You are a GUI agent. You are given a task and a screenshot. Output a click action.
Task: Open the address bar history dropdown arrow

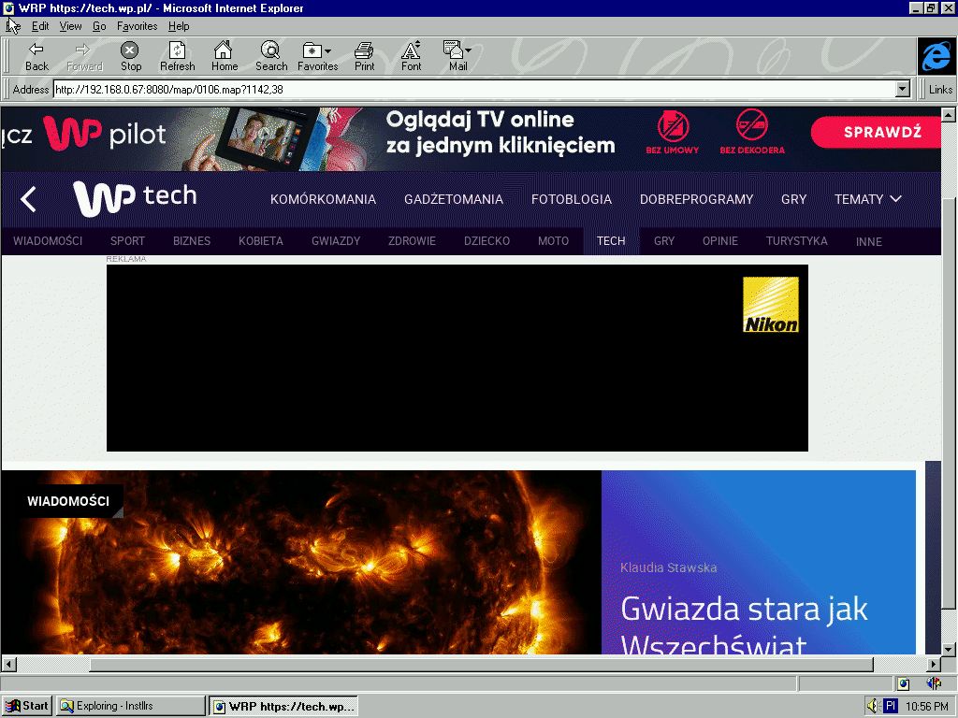click(903, 90)
